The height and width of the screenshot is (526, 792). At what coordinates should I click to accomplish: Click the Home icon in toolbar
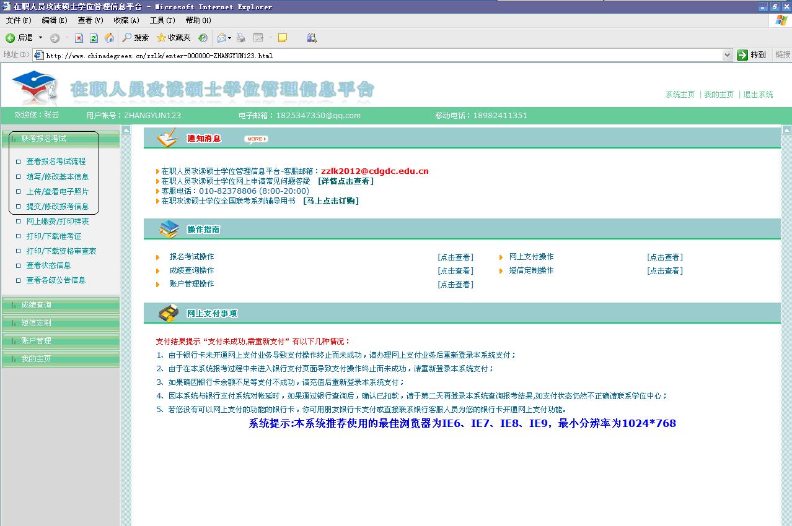click(109, 38)
